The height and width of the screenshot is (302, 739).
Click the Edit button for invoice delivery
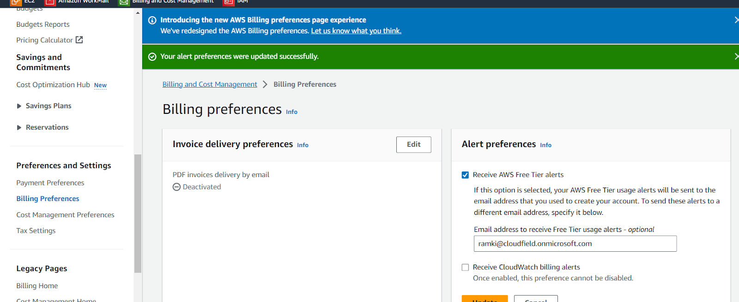tap(414, 145)
